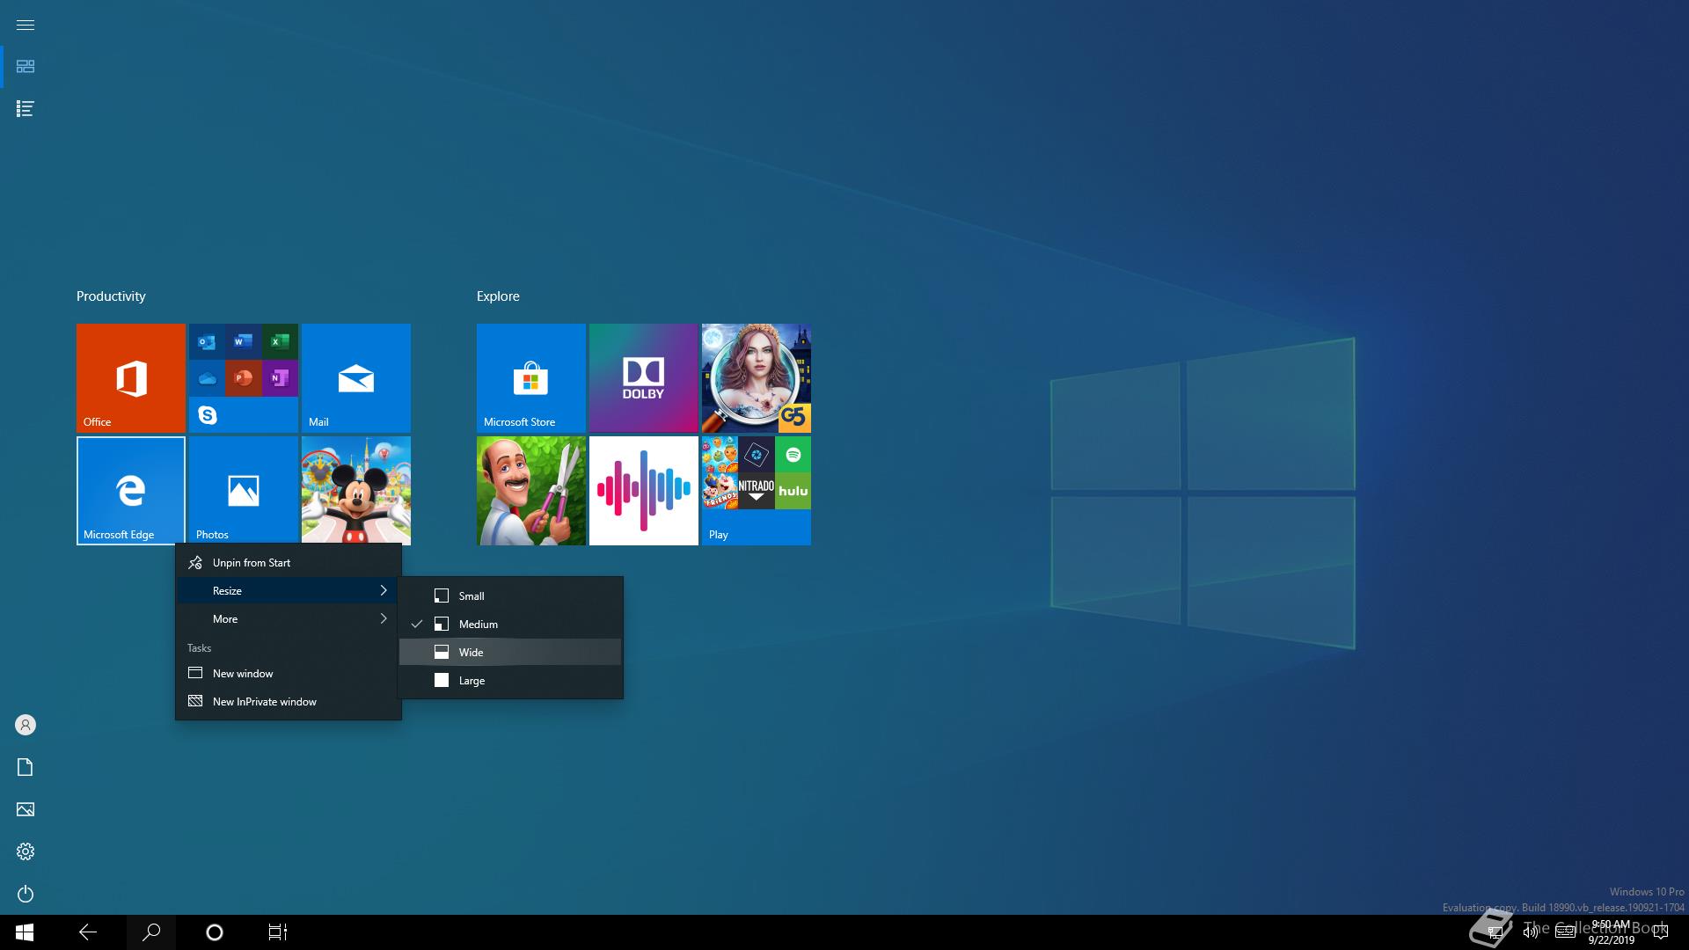Screen dimensions: 1689x950
Task: Open Settings from the Start sidebar
Action: point(26,851)
